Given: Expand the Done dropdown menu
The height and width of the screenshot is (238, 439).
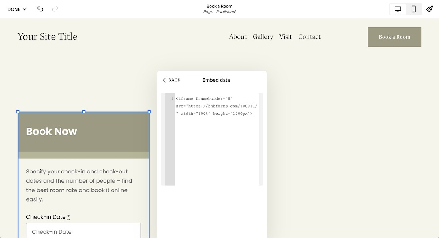Looking at the screenshot, I should pyautogui.click(x=17, y=9).
